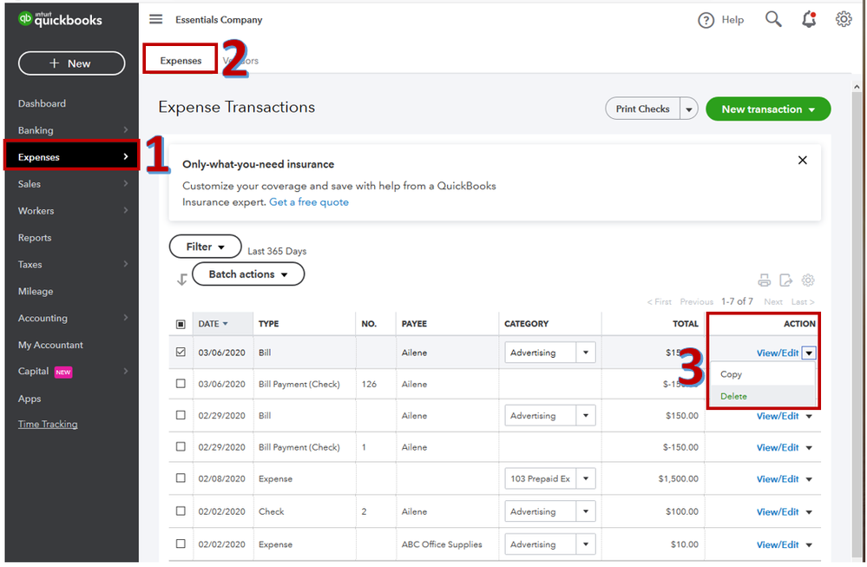Viewport: 867px width, 567px height.
Task: Switch to the Expenses tab
Action: (181, 60)
